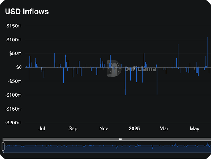Click the "-$150m" y-axis label
211x159 pixels.
coord(13,109)
